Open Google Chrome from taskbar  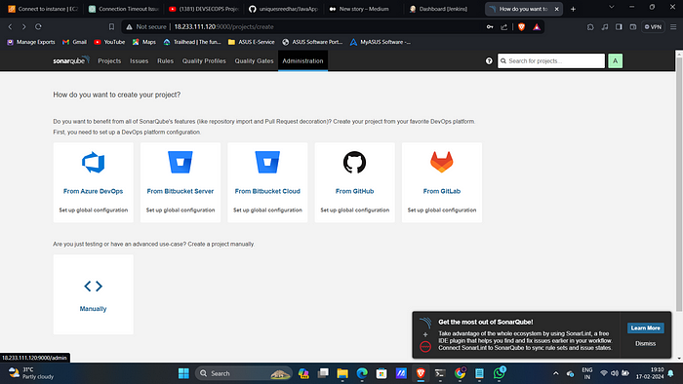pos(460,372)
